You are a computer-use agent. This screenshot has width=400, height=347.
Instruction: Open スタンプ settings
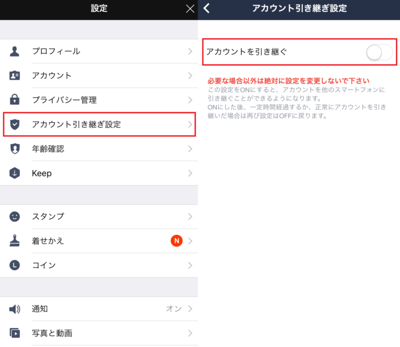click(99, 217)
